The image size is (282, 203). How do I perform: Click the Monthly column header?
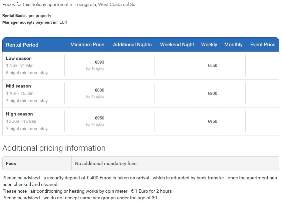(233, 45)
